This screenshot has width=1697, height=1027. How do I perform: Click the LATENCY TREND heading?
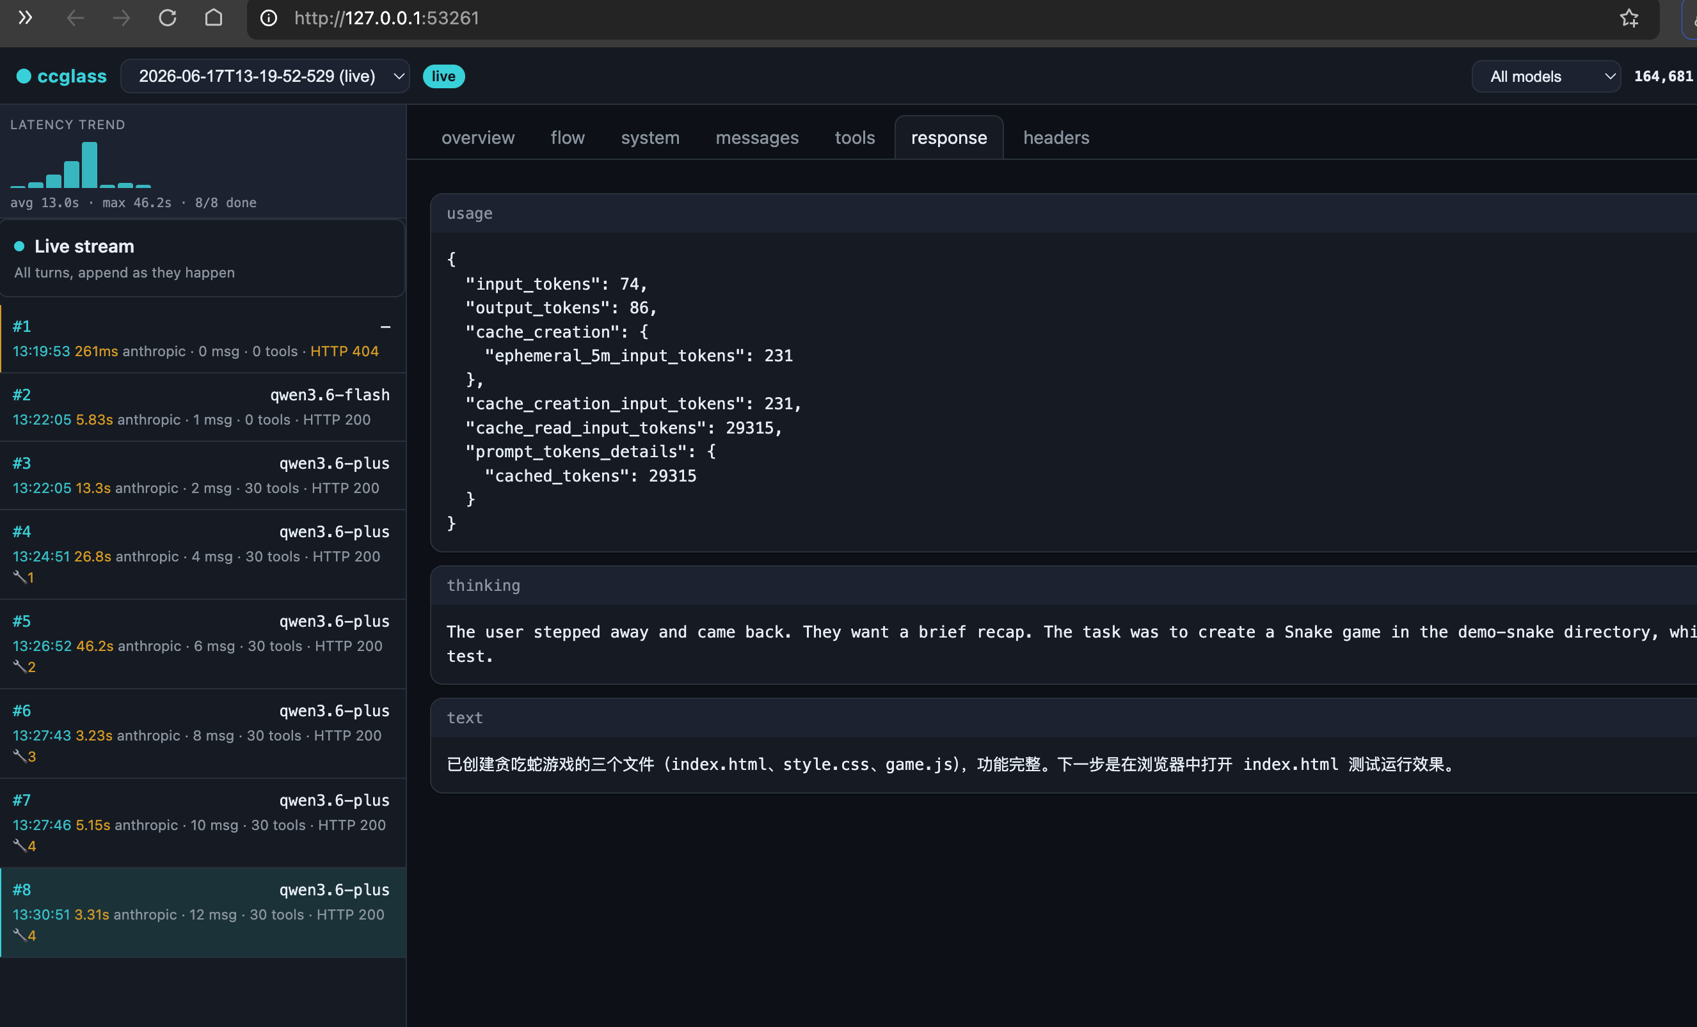(67, 125)
